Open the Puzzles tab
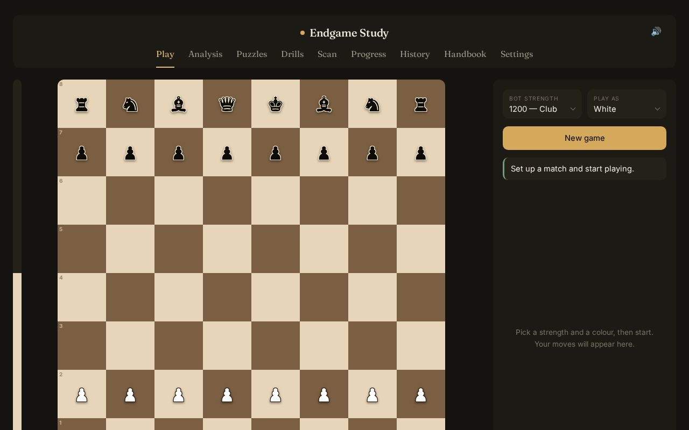Image resolution: width=689 pixels, height=430 pixels. pos(251,54)
